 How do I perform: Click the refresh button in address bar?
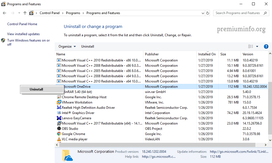click(208, 13)
